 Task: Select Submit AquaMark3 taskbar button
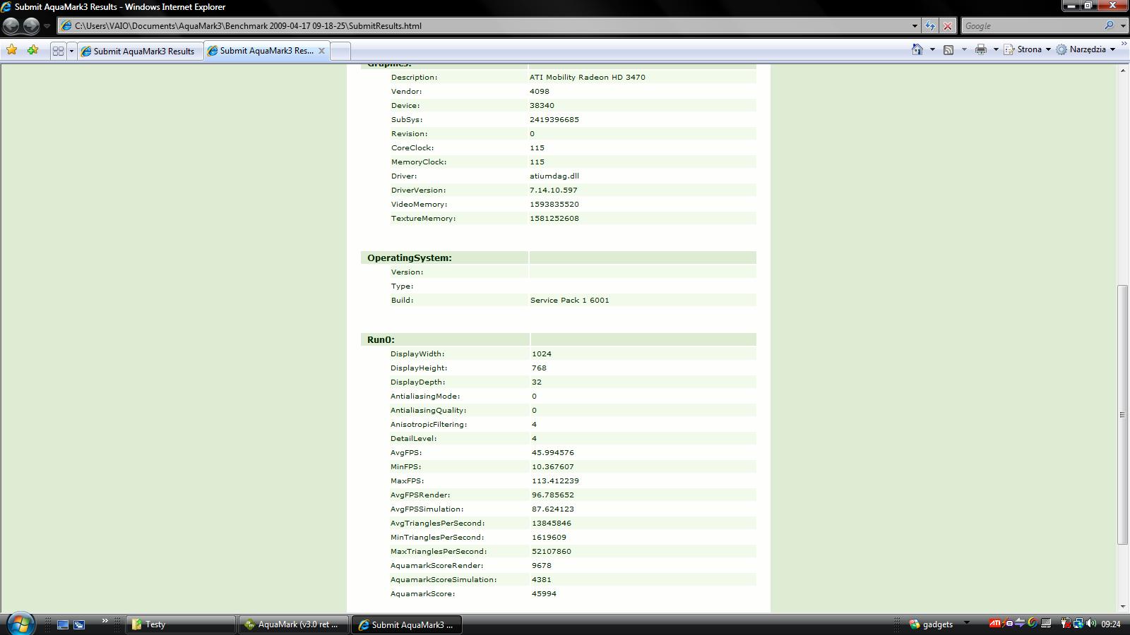click(x=407, y=624)
